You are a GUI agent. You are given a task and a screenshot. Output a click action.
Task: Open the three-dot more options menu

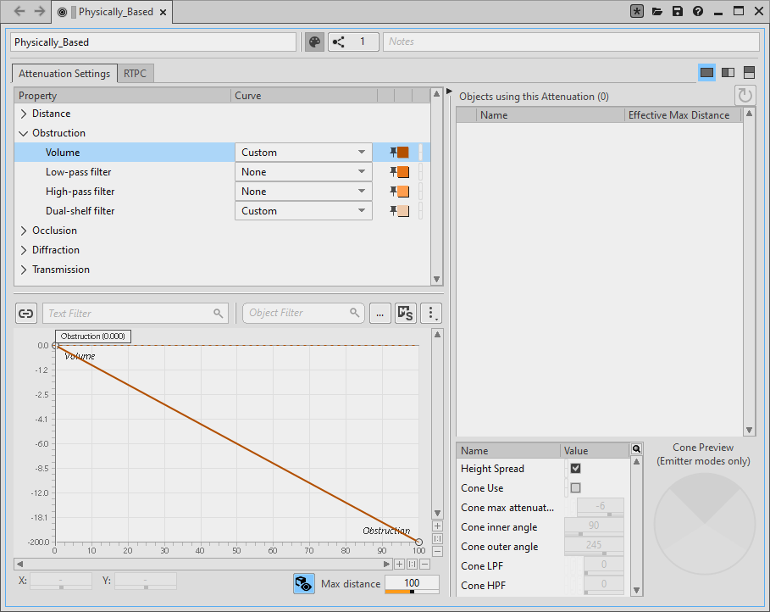pos(432,313)
